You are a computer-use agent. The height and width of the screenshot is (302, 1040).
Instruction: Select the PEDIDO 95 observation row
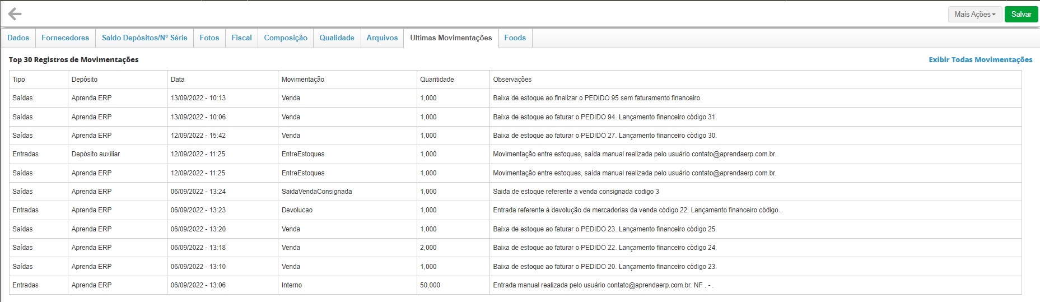click(x=597, y=98)
